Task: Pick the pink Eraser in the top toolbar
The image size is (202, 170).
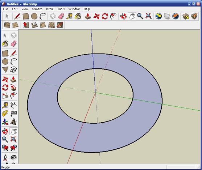Action: point(61,16)
